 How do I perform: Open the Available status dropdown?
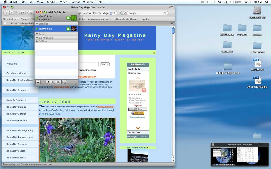(44, 20)
